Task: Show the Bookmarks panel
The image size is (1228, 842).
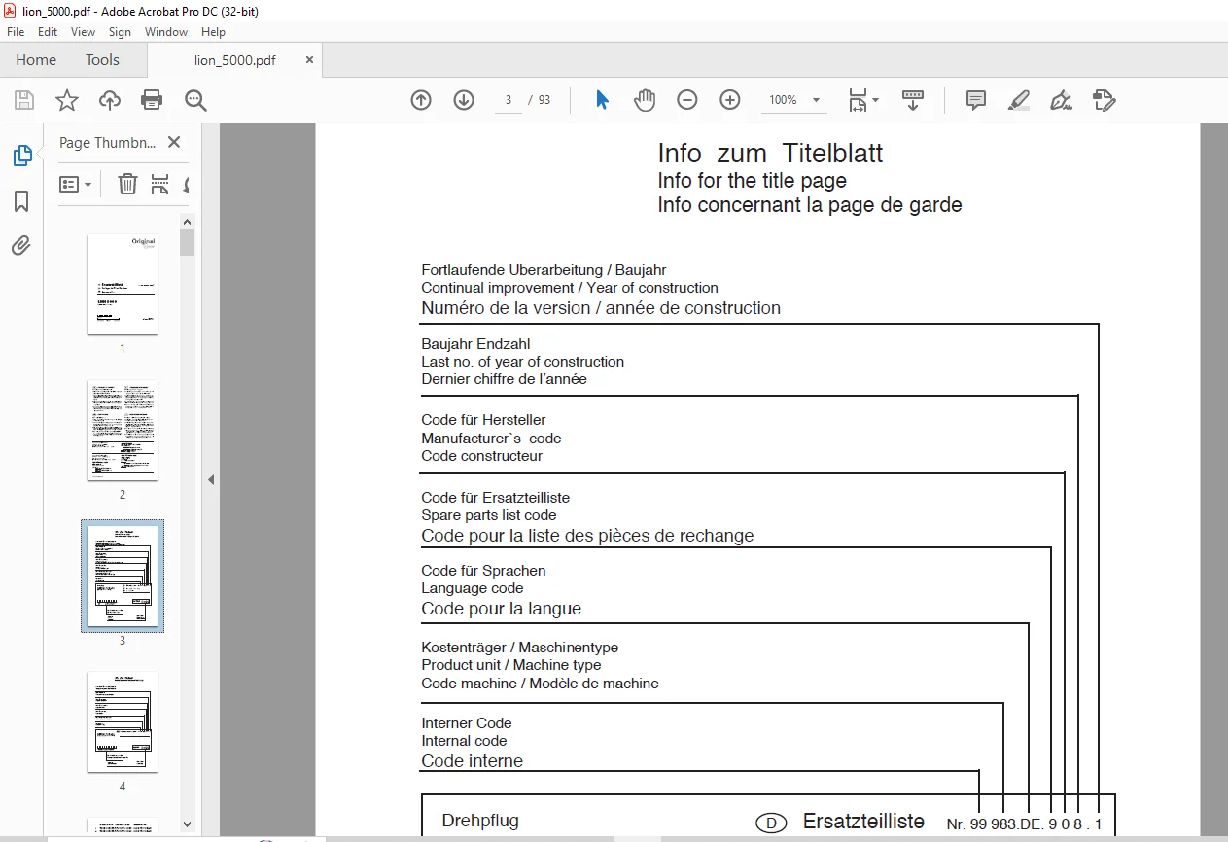Action: (21, 201)
